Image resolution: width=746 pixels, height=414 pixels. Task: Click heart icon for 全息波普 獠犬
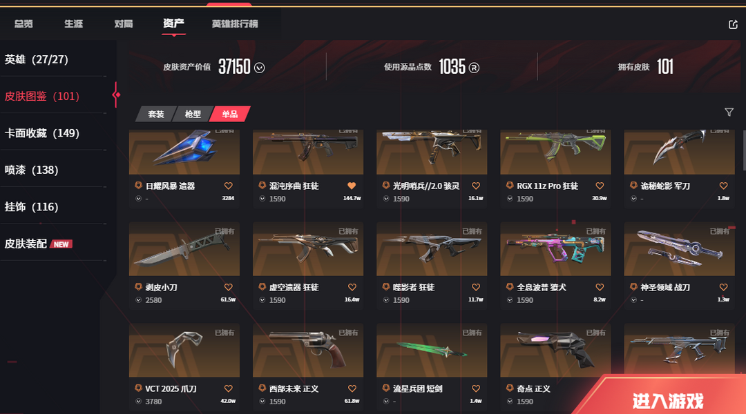pyautogui.click(x=600, y=287)
